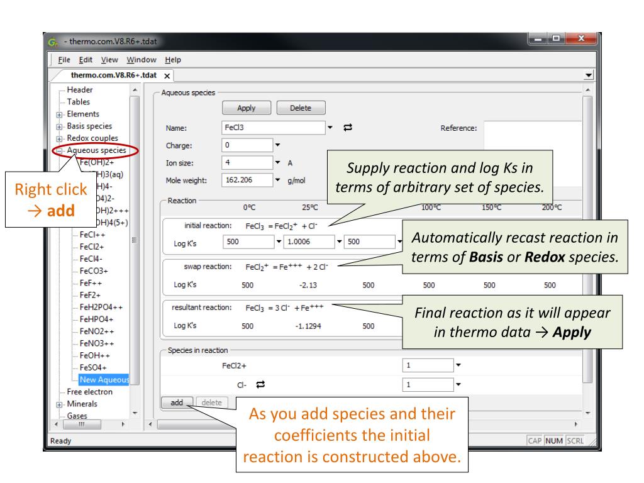Click the Name input field containing FeCl3
Image resolution: width=644 pixels, height=483 pixels.
pyautogui.click(x=274, y=128)
